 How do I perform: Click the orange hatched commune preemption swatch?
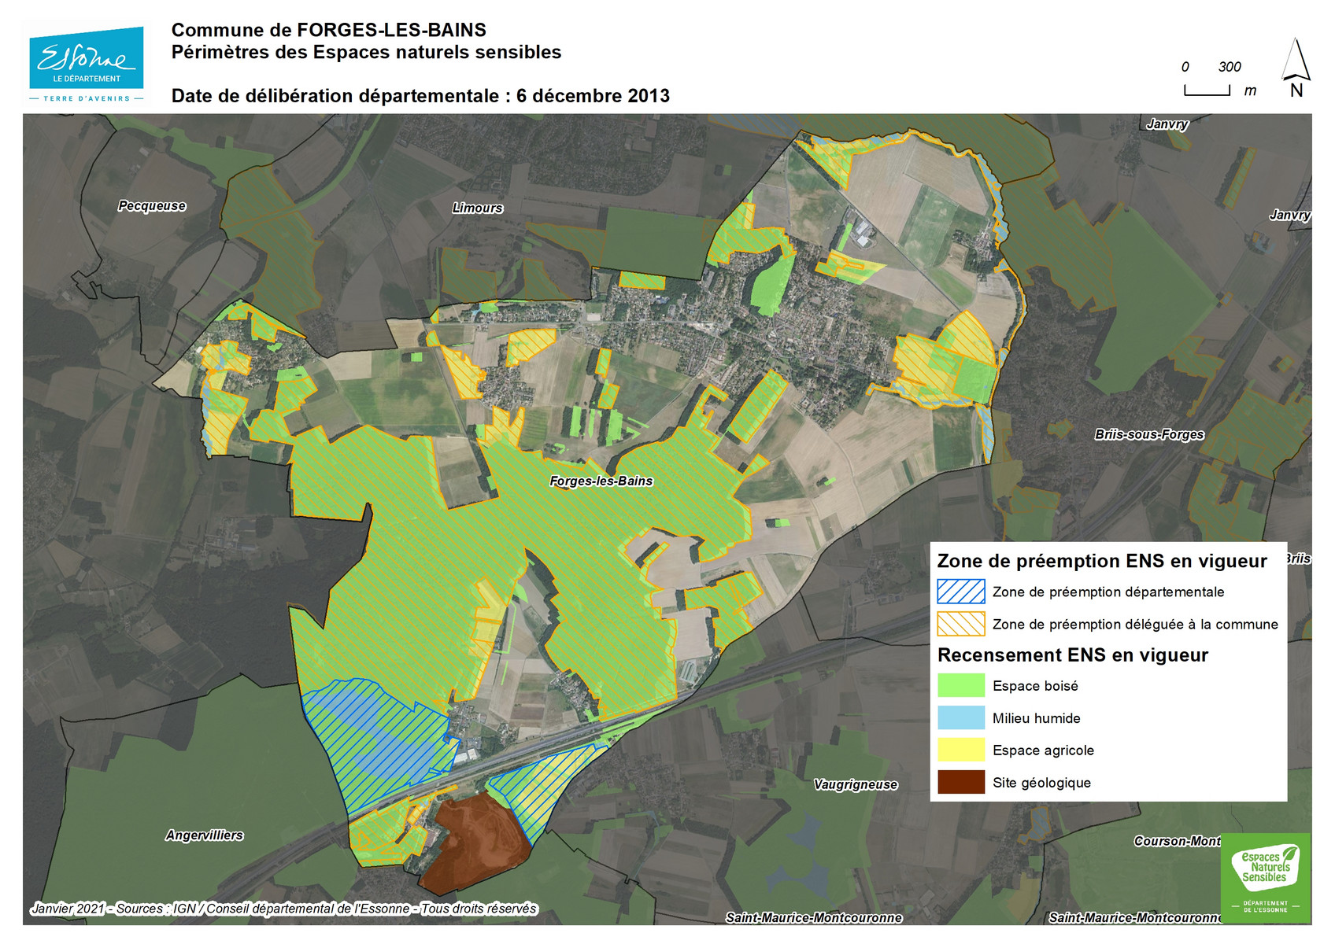(x=961, y=624)
